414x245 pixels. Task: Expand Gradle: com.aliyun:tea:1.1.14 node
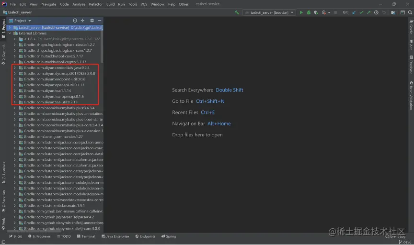pyautogui.click(x=15, y=91)
